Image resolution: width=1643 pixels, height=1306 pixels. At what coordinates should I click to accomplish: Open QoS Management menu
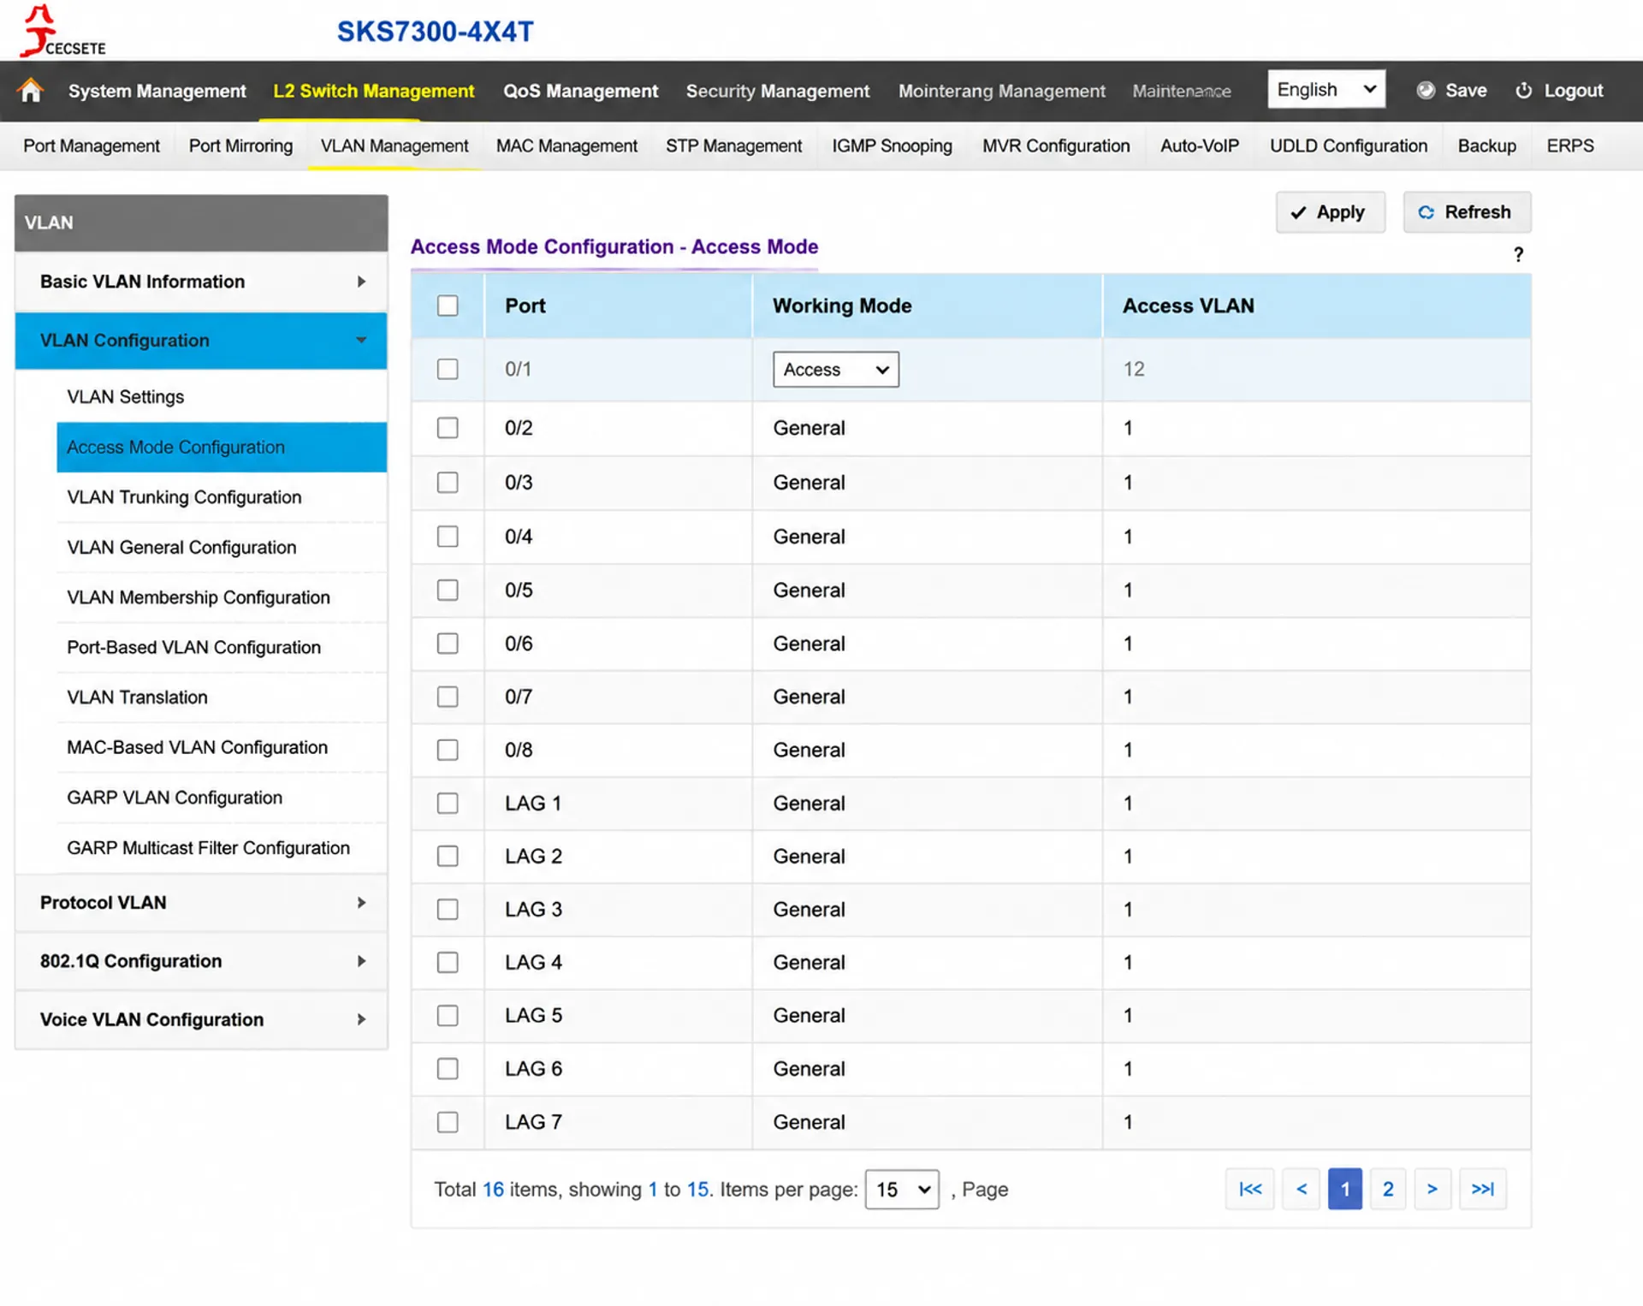580,91
